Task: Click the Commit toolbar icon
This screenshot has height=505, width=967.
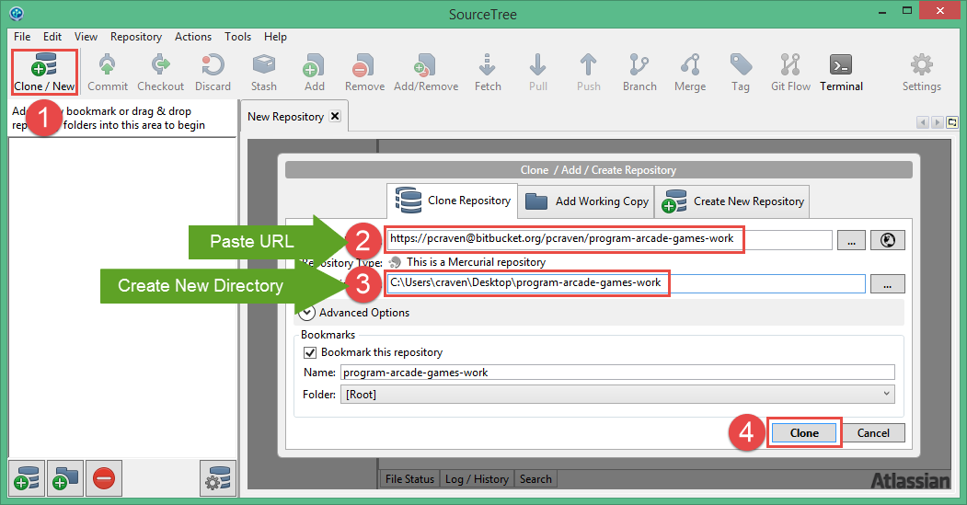Action: pos(108,72)
